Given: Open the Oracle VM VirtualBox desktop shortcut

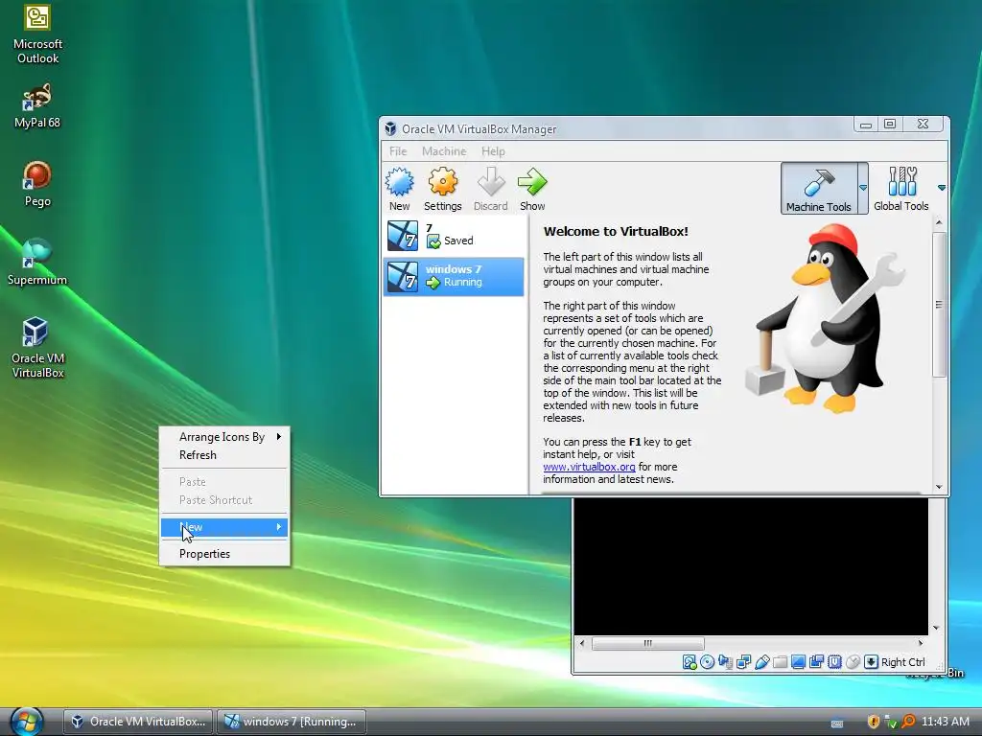Looking at the screenshot, I should point(37,347).
